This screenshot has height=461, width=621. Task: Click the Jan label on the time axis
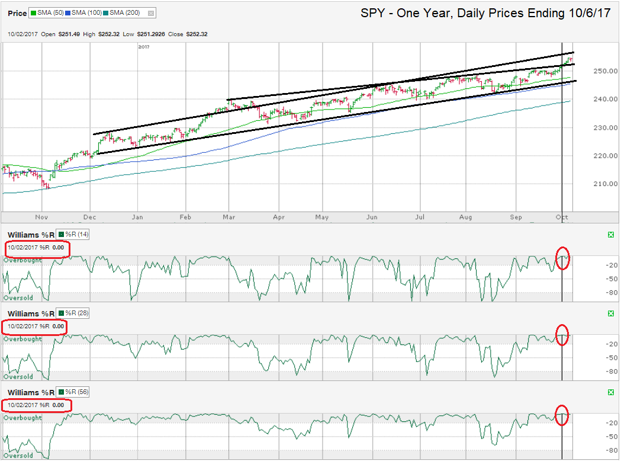tap(137, 217)
